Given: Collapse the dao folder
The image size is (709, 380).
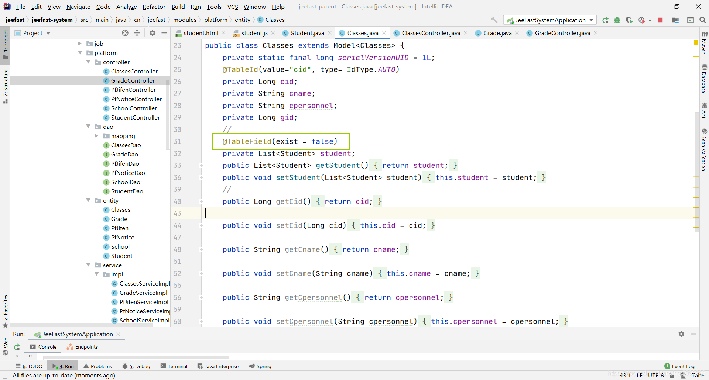Looking at the screenshot, I should click(x=88, y=127).
